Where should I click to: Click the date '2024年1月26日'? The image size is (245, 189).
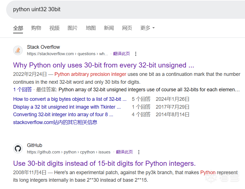tap(173, 99)
